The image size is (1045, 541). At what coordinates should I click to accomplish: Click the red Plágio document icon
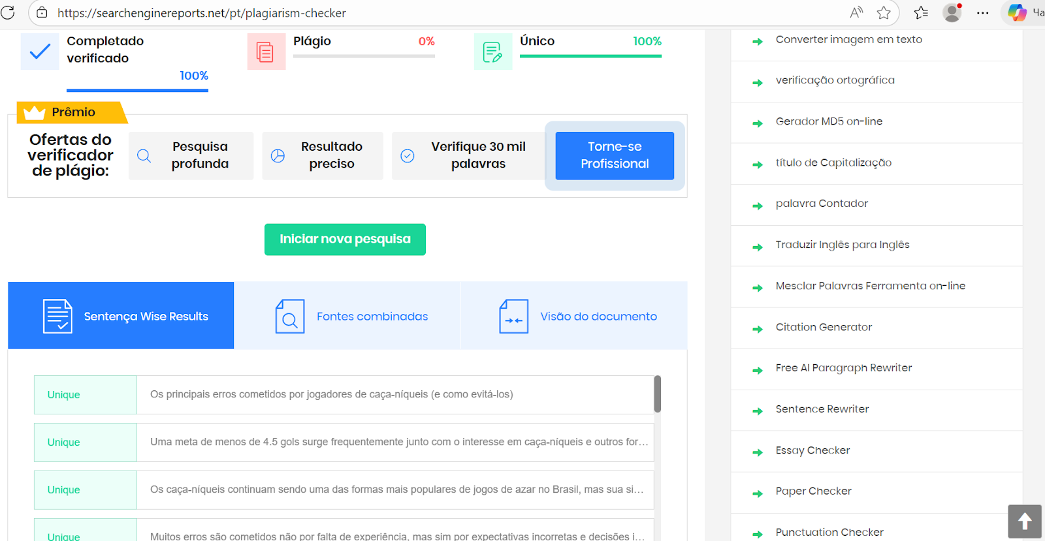(x=266, y=52)
